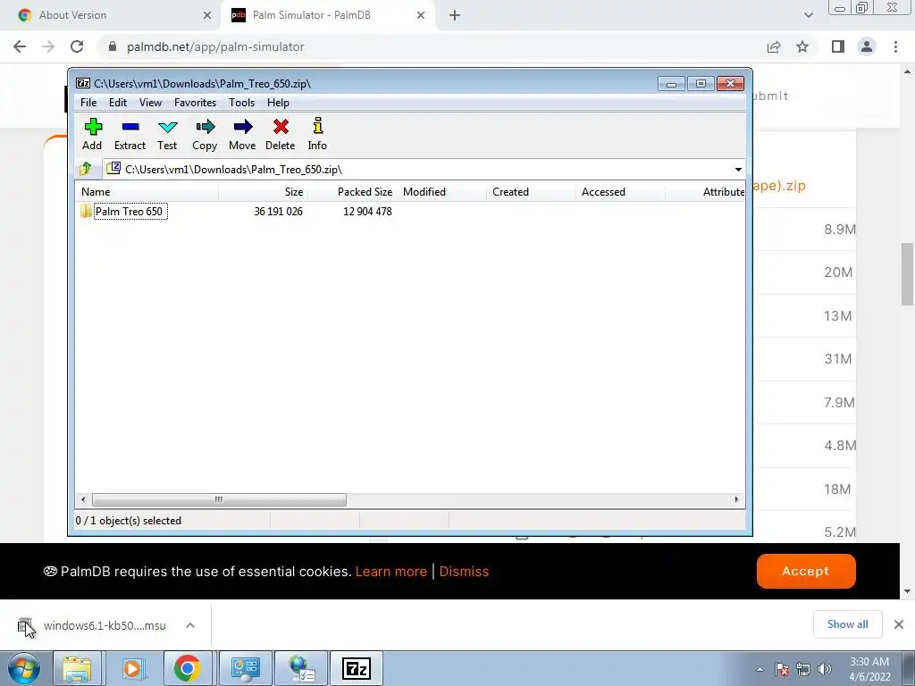Switch to the About Version tab
Image resolution: width=915 pixels, height=686 pixels.
pos(111,15)
